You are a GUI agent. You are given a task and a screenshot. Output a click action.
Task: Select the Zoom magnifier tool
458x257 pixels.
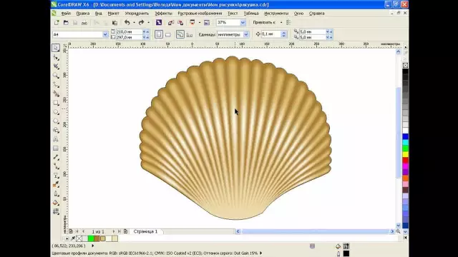(56, 76)
